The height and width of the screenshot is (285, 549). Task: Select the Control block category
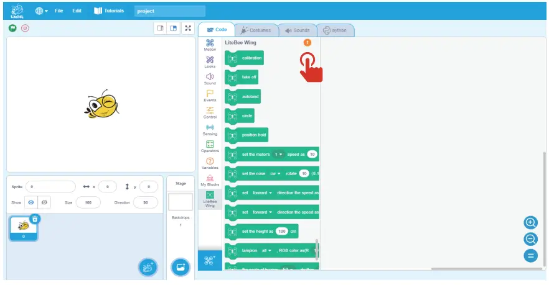coord(210,112)
